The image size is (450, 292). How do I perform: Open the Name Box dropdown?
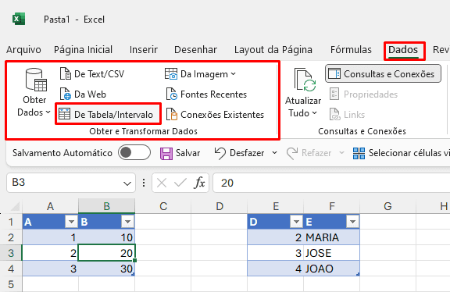coord(127,183)
